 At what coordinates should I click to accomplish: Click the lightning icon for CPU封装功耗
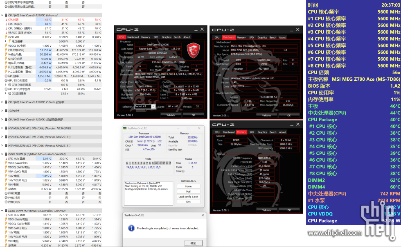click(x=6, y=50)
